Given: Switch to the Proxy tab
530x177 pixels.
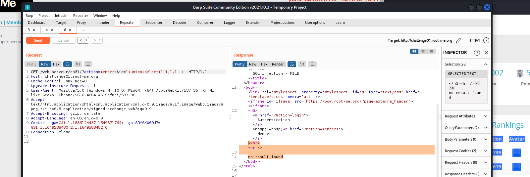Looking at the screenshot, I should (x=81, y=22).
